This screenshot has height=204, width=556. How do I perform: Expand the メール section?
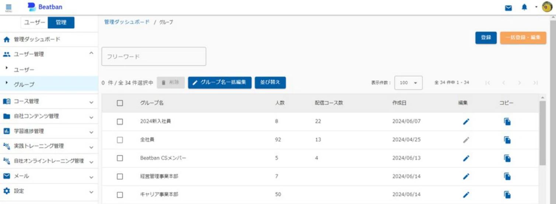91,177
